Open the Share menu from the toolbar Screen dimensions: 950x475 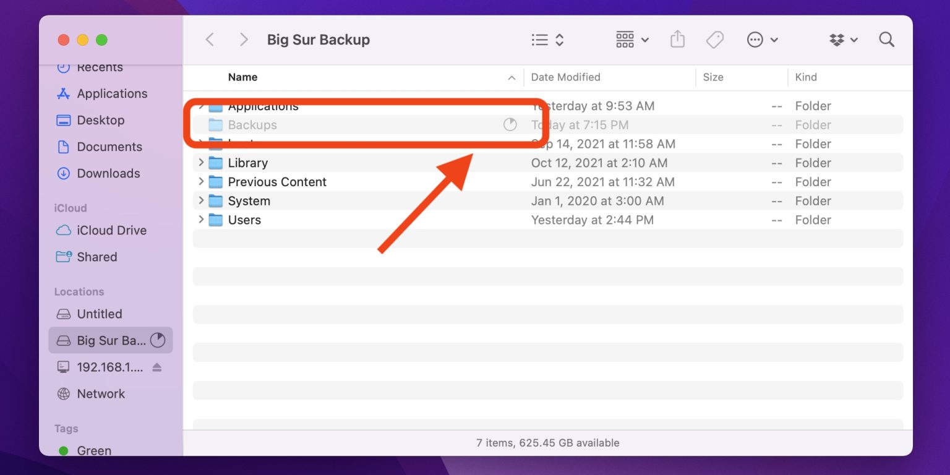click(x=677, y=39)
